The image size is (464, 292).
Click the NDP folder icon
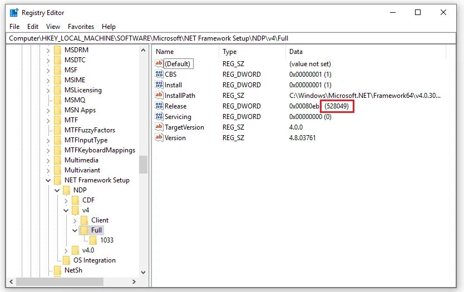[x=67, y=190]
